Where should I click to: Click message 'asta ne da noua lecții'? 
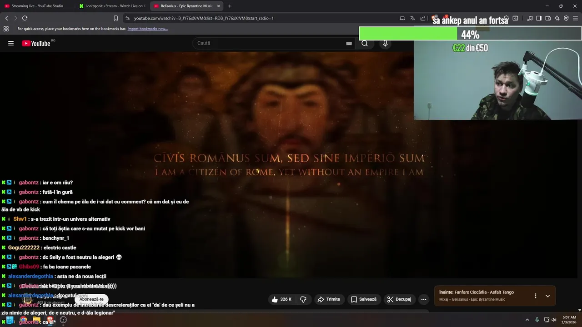point(81,276)
